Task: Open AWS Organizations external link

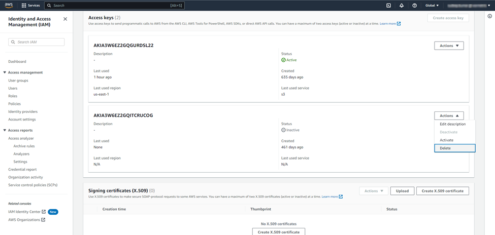Action: coord(27,220)
